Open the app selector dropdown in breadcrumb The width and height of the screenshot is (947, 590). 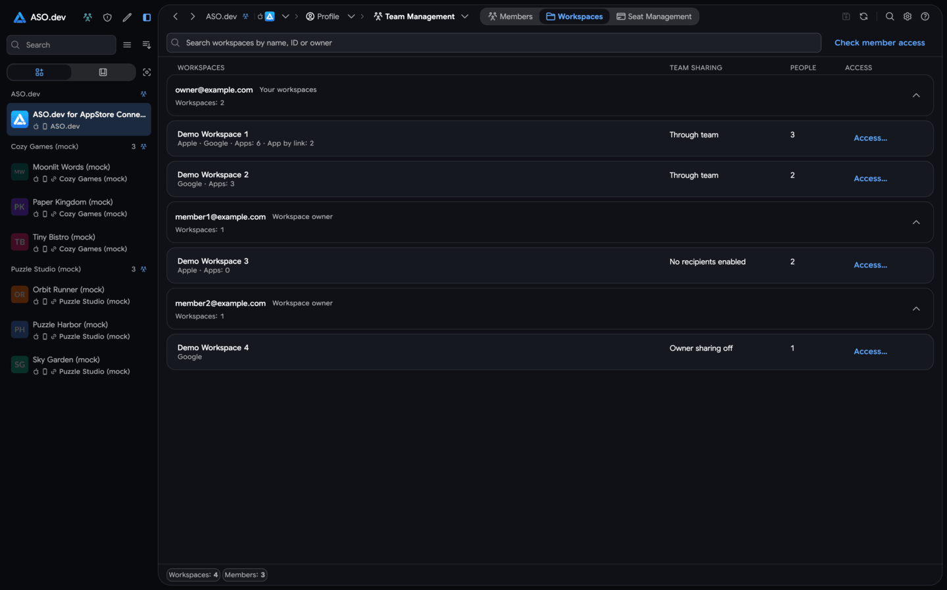pyautogui.click(x=285, y=16)
